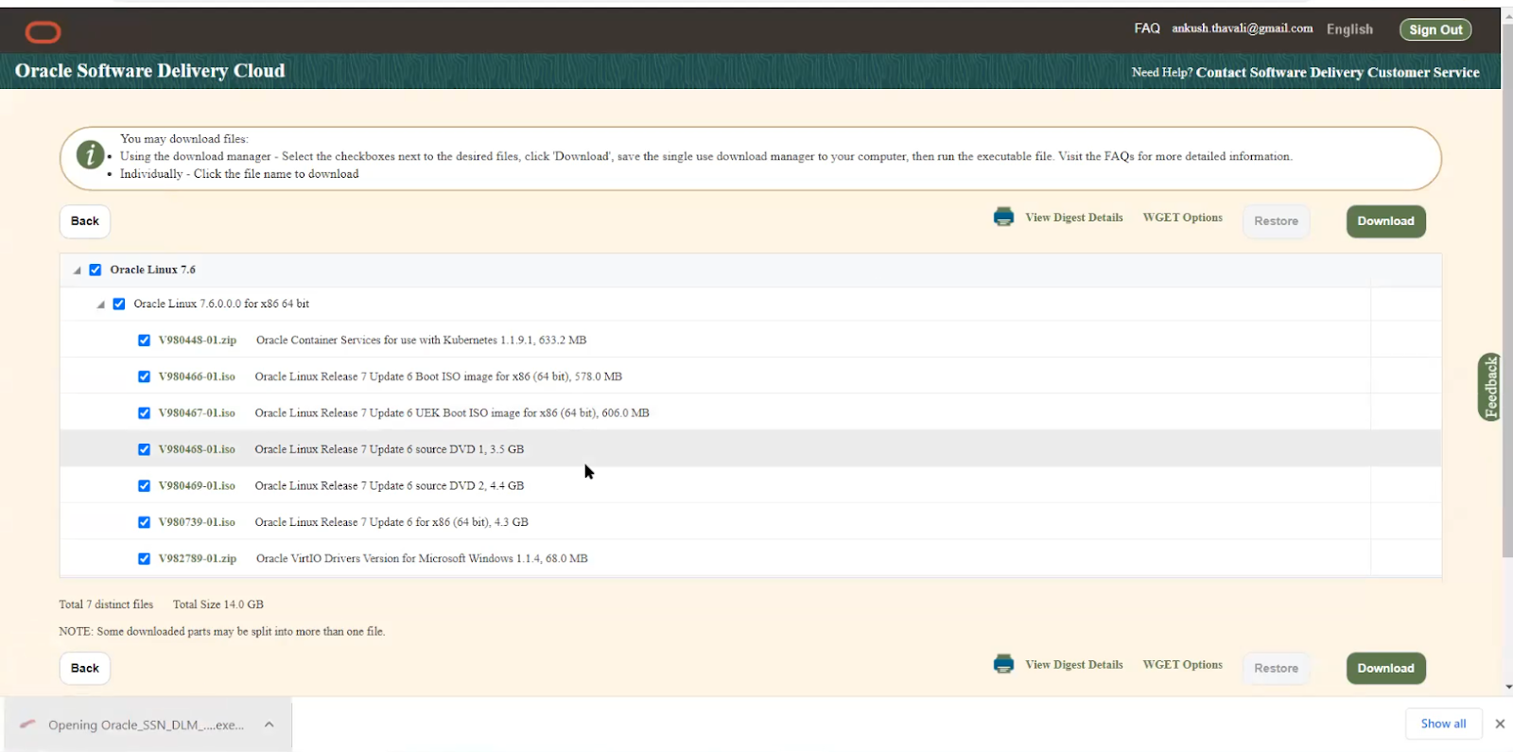Toggle the V980468-01.iso checkbox
This screenshot has width=1513, height=752.
tap(144, 449)
